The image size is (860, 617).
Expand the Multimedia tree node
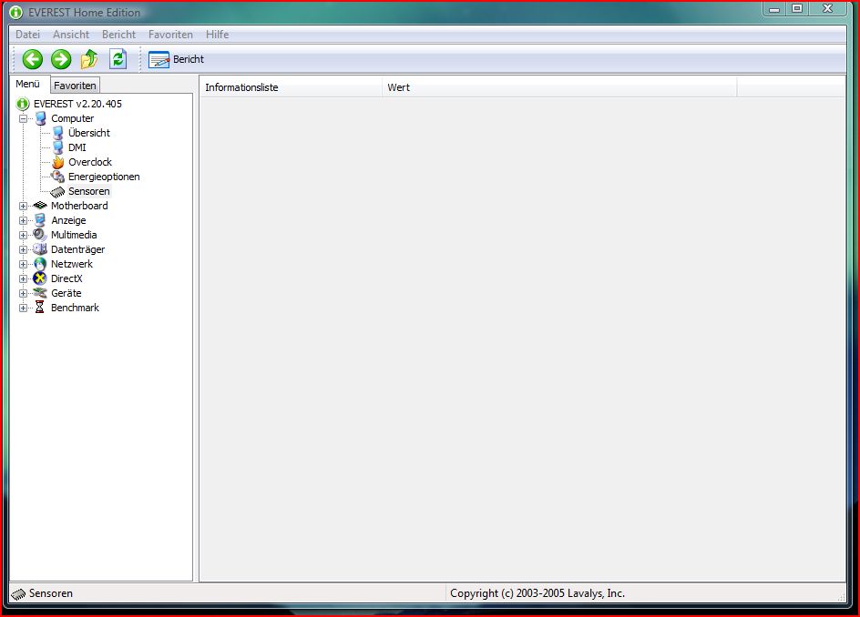(23, 235)
